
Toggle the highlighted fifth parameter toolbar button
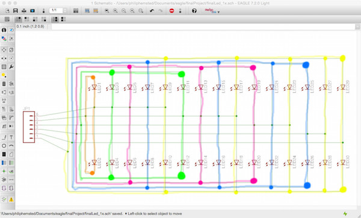click(x=55, y=19)
